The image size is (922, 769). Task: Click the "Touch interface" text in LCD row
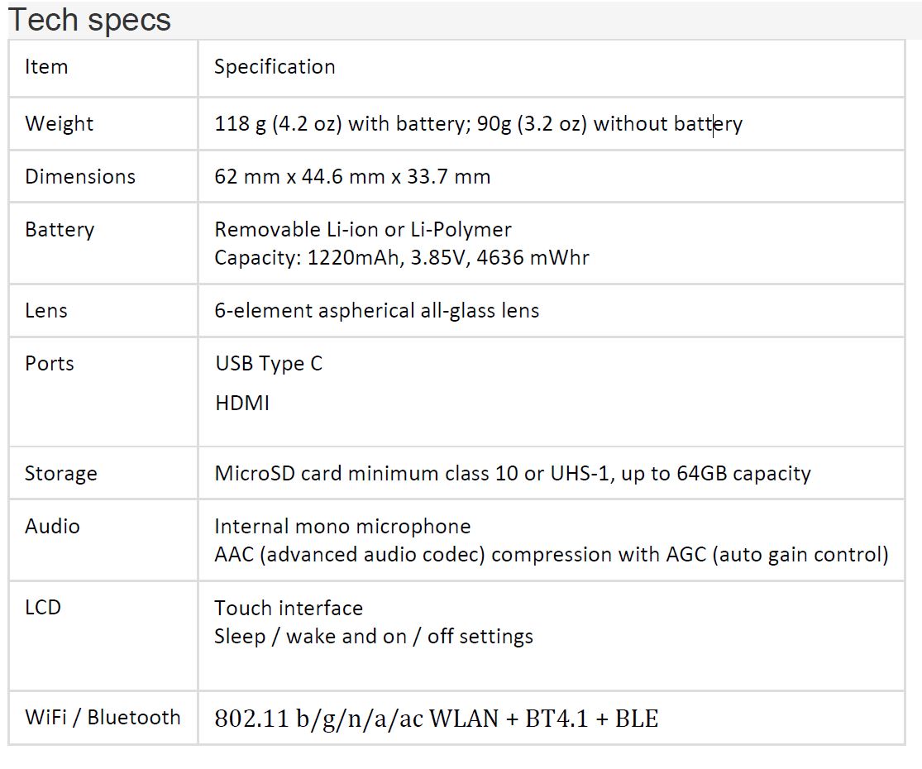(289, 609)
